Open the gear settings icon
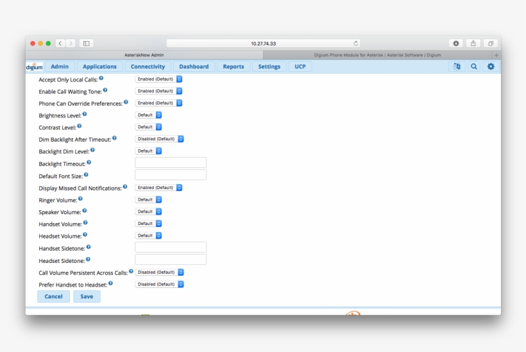Screen dimensions: 526x352 point(491,67)
